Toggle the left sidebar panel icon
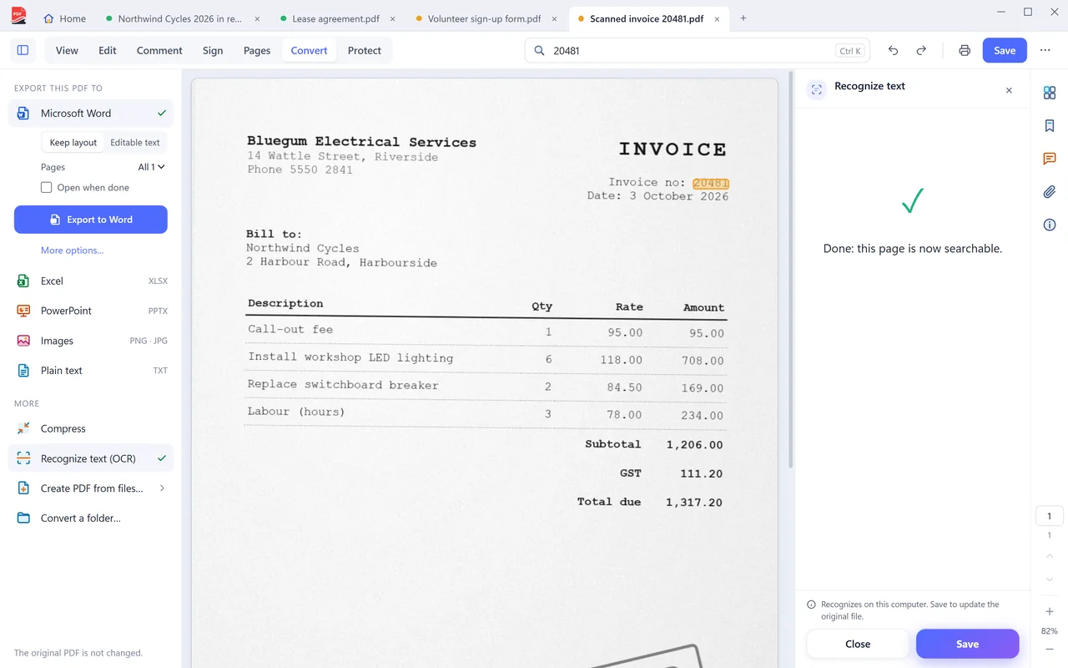Screen dimensions: 1068x668 point(23,50)
